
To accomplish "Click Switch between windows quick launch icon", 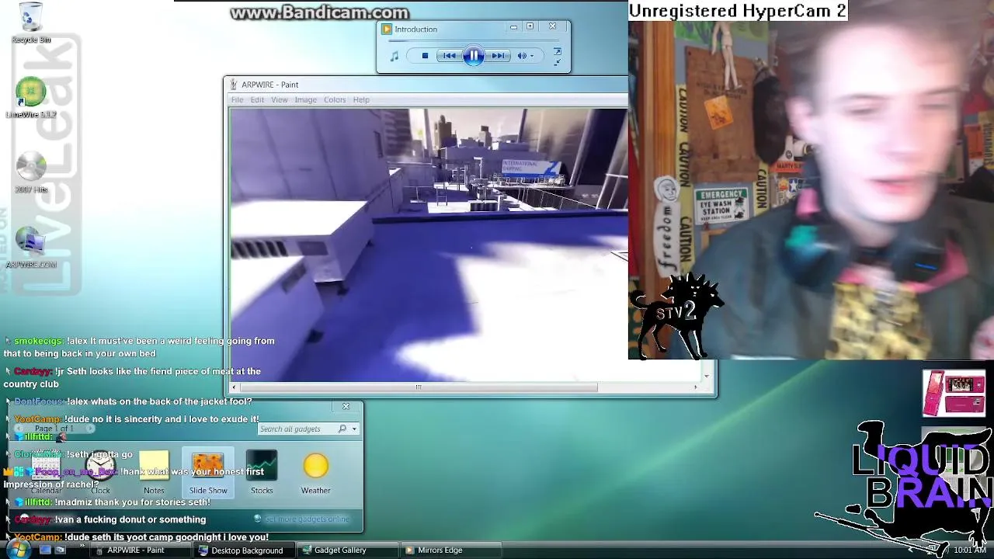I will pyautogui.click(x=60, y=550).
